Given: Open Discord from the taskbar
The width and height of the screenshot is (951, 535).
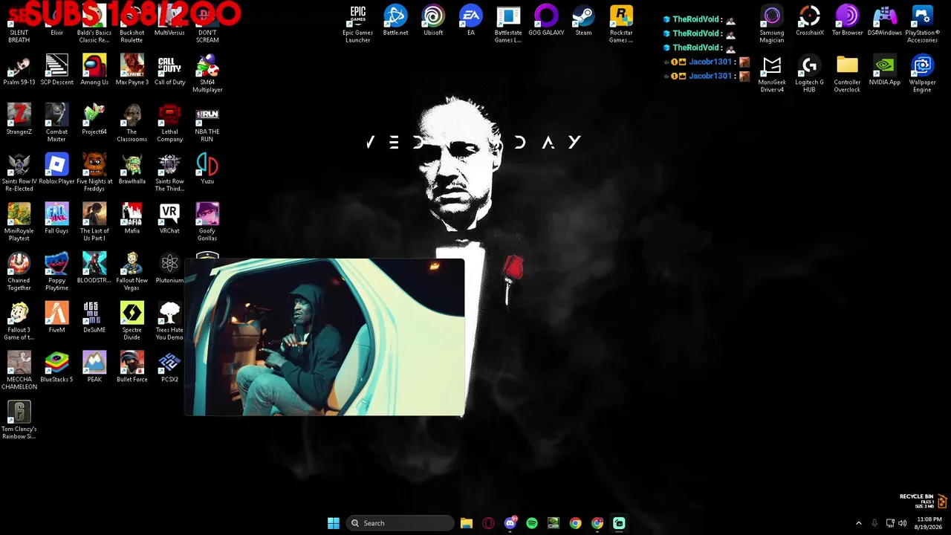Looking at the screenshot, I should (x=510, y=523).
